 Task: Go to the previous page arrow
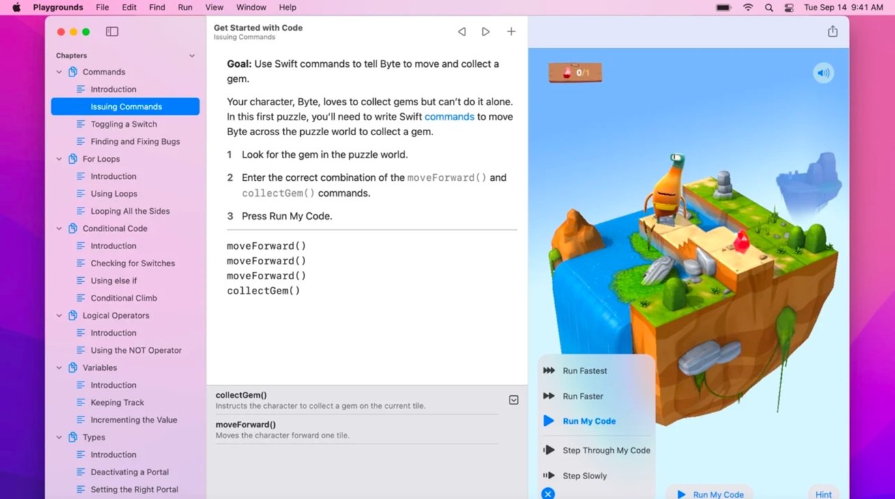click(462, 31)
